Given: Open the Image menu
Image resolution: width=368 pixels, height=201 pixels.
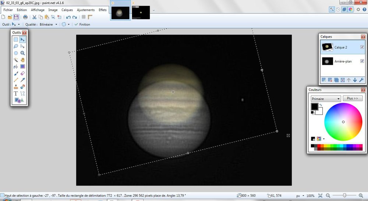Looking at the screenshot, I should [x=53, y=10].
